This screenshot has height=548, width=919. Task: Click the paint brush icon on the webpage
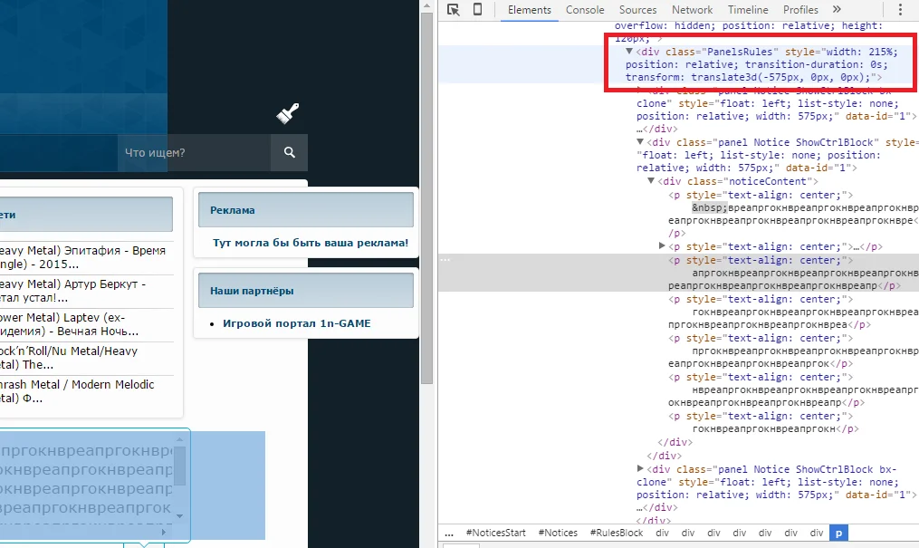(x=288, y=114)
